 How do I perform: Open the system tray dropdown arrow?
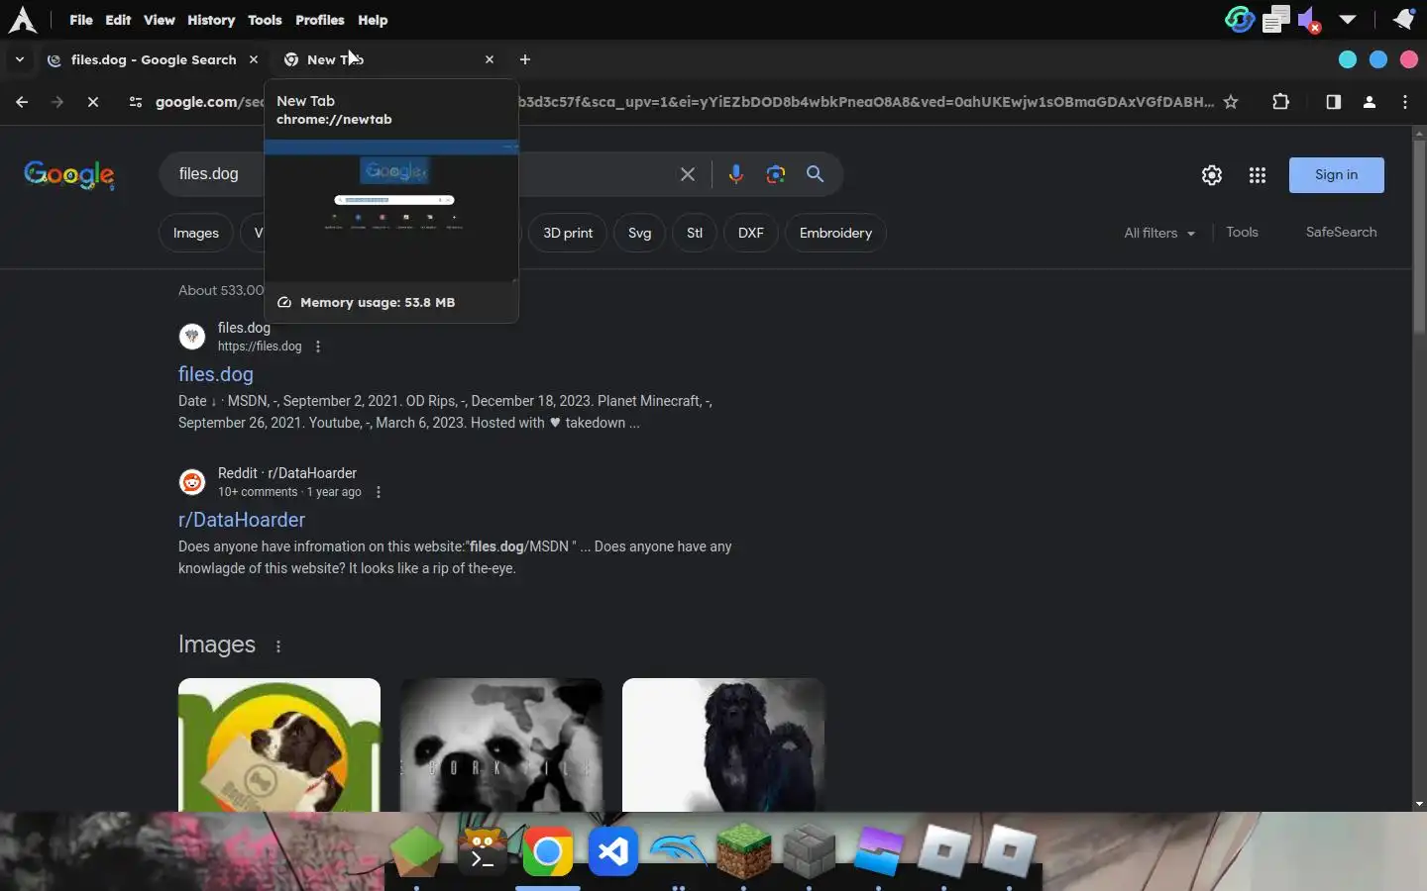click(1347, 19)
